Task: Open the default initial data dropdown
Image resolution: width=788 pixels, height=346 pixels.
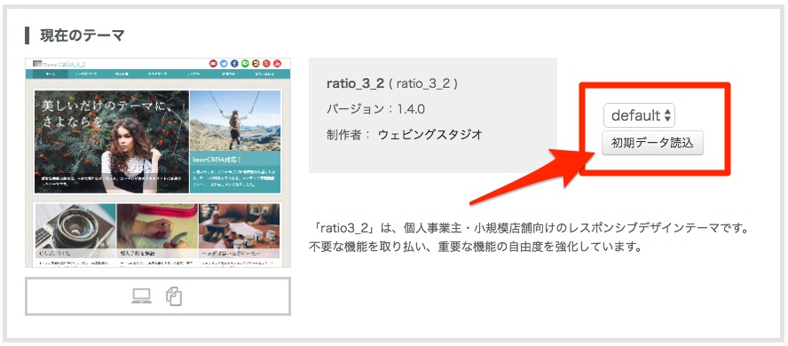Action: tap(639, 115)
